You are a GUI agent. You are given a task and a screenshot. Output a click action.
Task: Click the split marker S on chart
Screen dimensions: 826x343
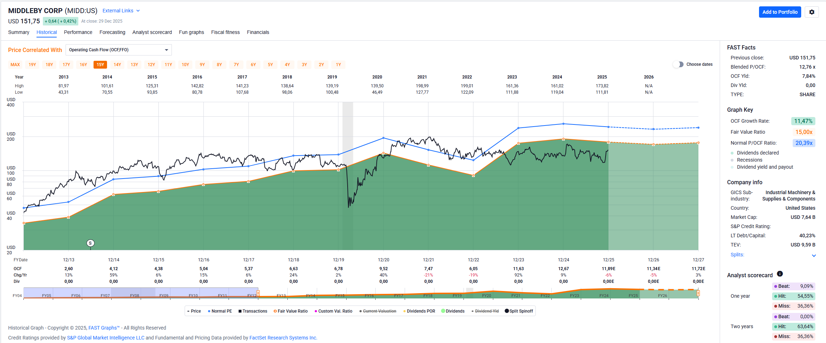tap(90, 243)
